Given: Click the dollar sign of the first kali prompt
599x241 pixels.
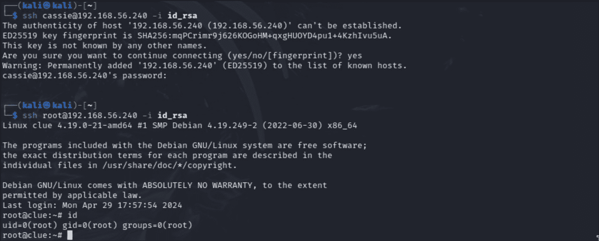Looking at the screenshot, I should pos(15,16).
